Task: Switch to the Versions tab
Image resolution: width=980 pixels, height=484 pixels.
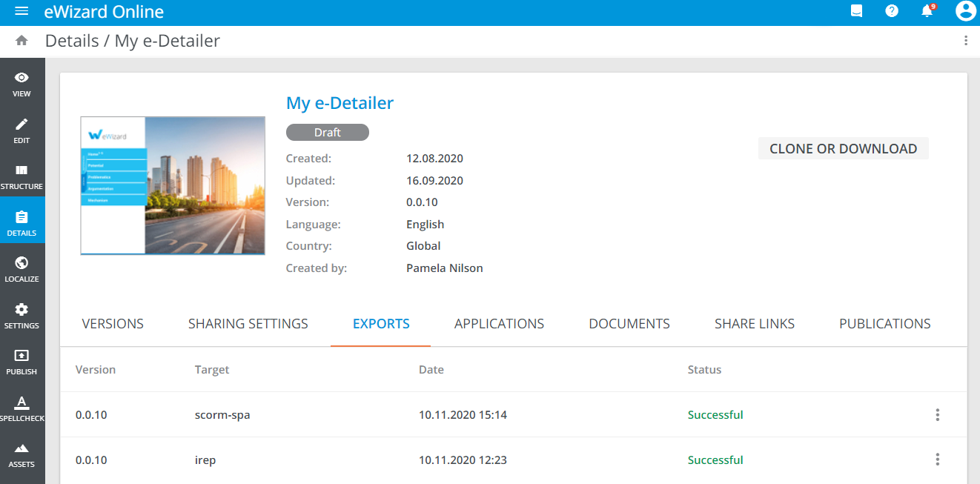Action: 113,324
